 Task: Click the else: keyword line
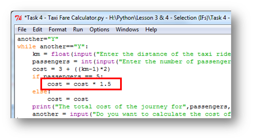click(41, 92)
